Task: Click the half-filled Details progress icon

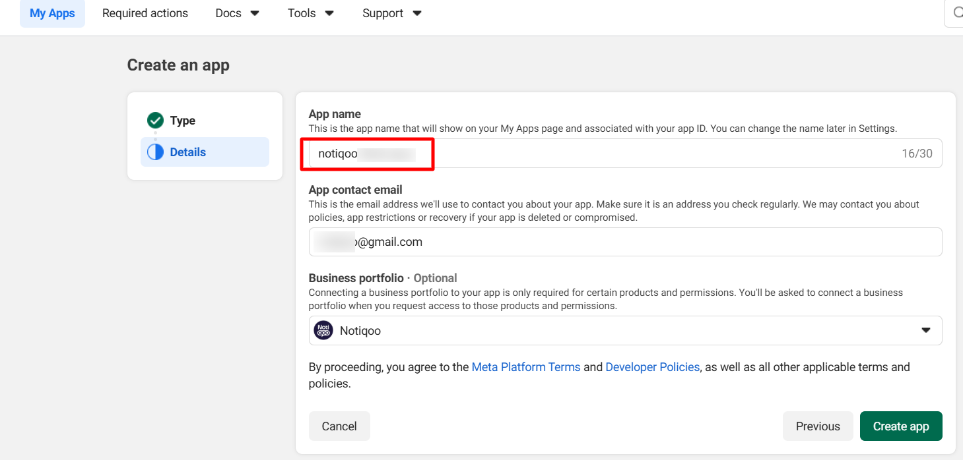Action: pyautogui.click(x=155, y=152)
